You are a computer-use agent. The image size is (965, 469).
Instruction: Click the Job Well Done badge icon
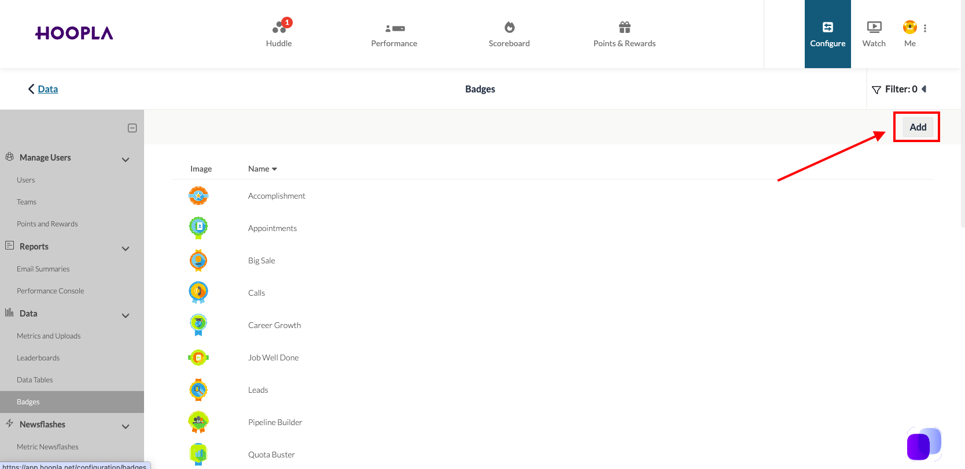[x=198, y=358]
